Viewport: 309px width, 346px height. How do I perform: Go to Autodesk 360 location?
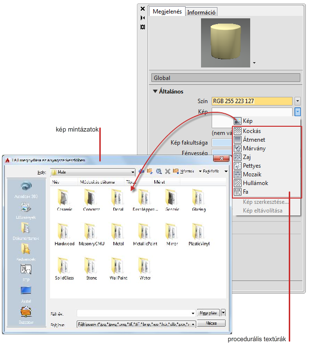click(x=26, y=189)
